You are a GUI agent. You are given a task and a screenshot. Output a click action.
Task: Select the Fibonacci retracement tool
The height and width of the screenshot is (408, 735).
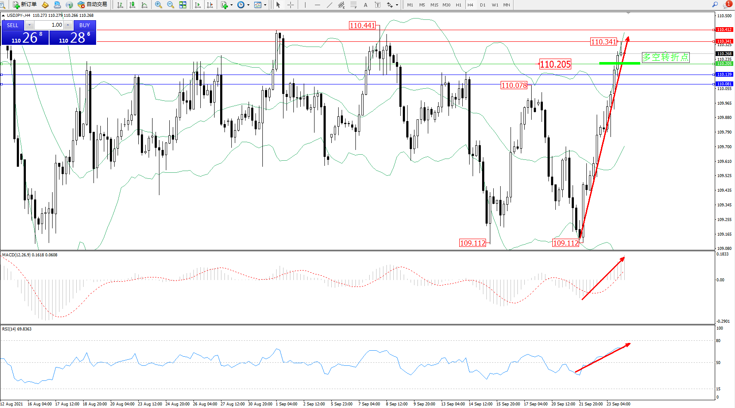coord(353,5)
